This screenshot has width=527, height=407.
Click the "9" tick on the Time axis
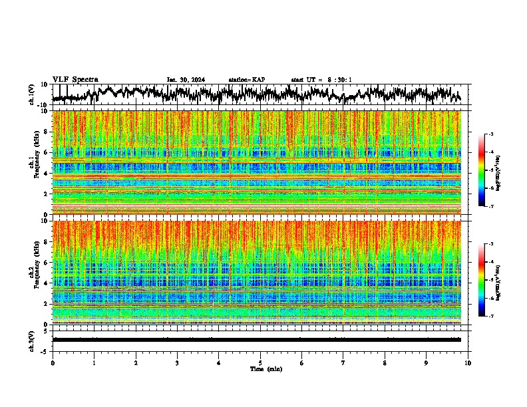coord(426,363)
